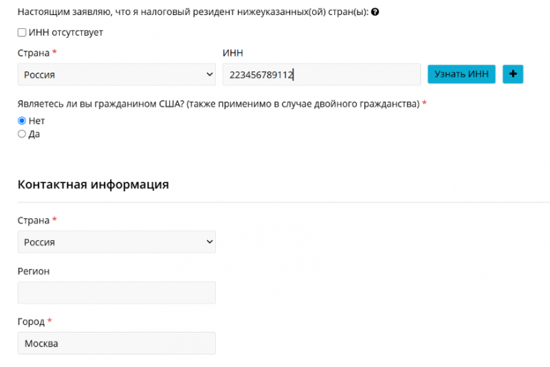Click the ИНН label above the number field

point(233,53)
